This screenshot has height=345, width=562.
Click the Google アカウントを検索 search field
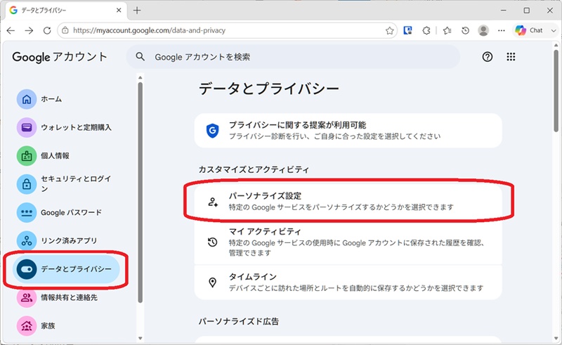pos(293,57)
